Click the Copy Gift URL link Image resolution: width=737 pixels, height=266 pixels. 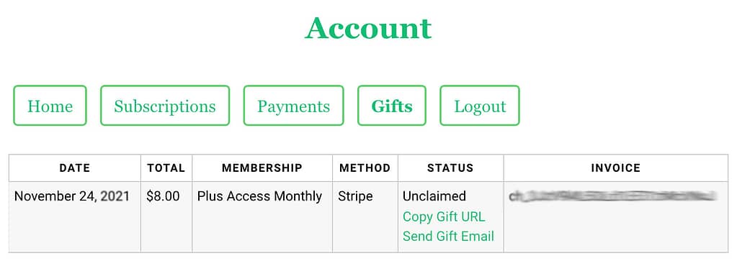[x=444, y=216]
